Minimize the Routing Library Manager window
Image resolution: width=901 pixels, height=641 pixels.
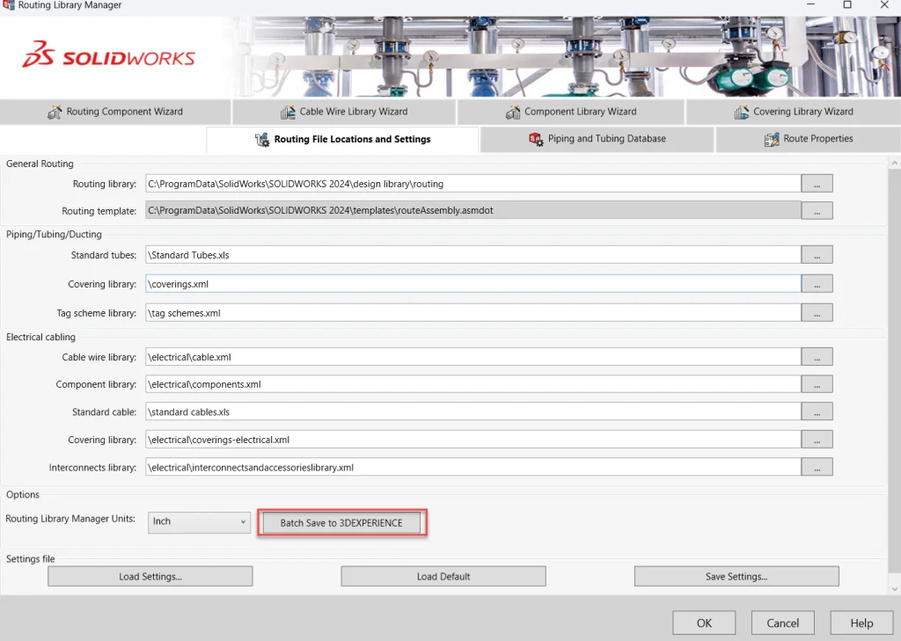click(810, 4)
